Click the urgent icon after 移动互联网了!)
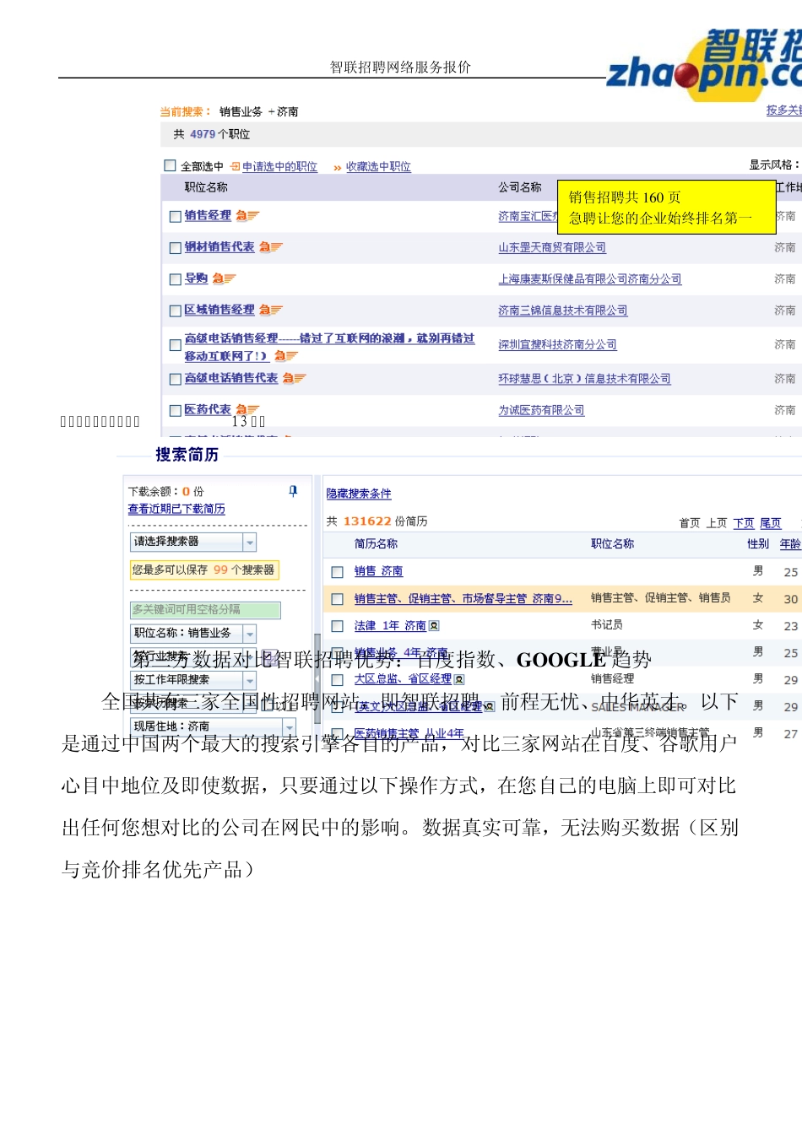This screenshot has width=802, height=1134. click(x=286, y=356)
